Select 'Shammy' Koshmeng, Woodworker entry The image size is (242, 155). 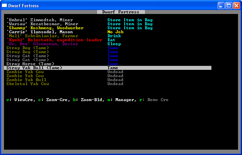pos(45,28)
